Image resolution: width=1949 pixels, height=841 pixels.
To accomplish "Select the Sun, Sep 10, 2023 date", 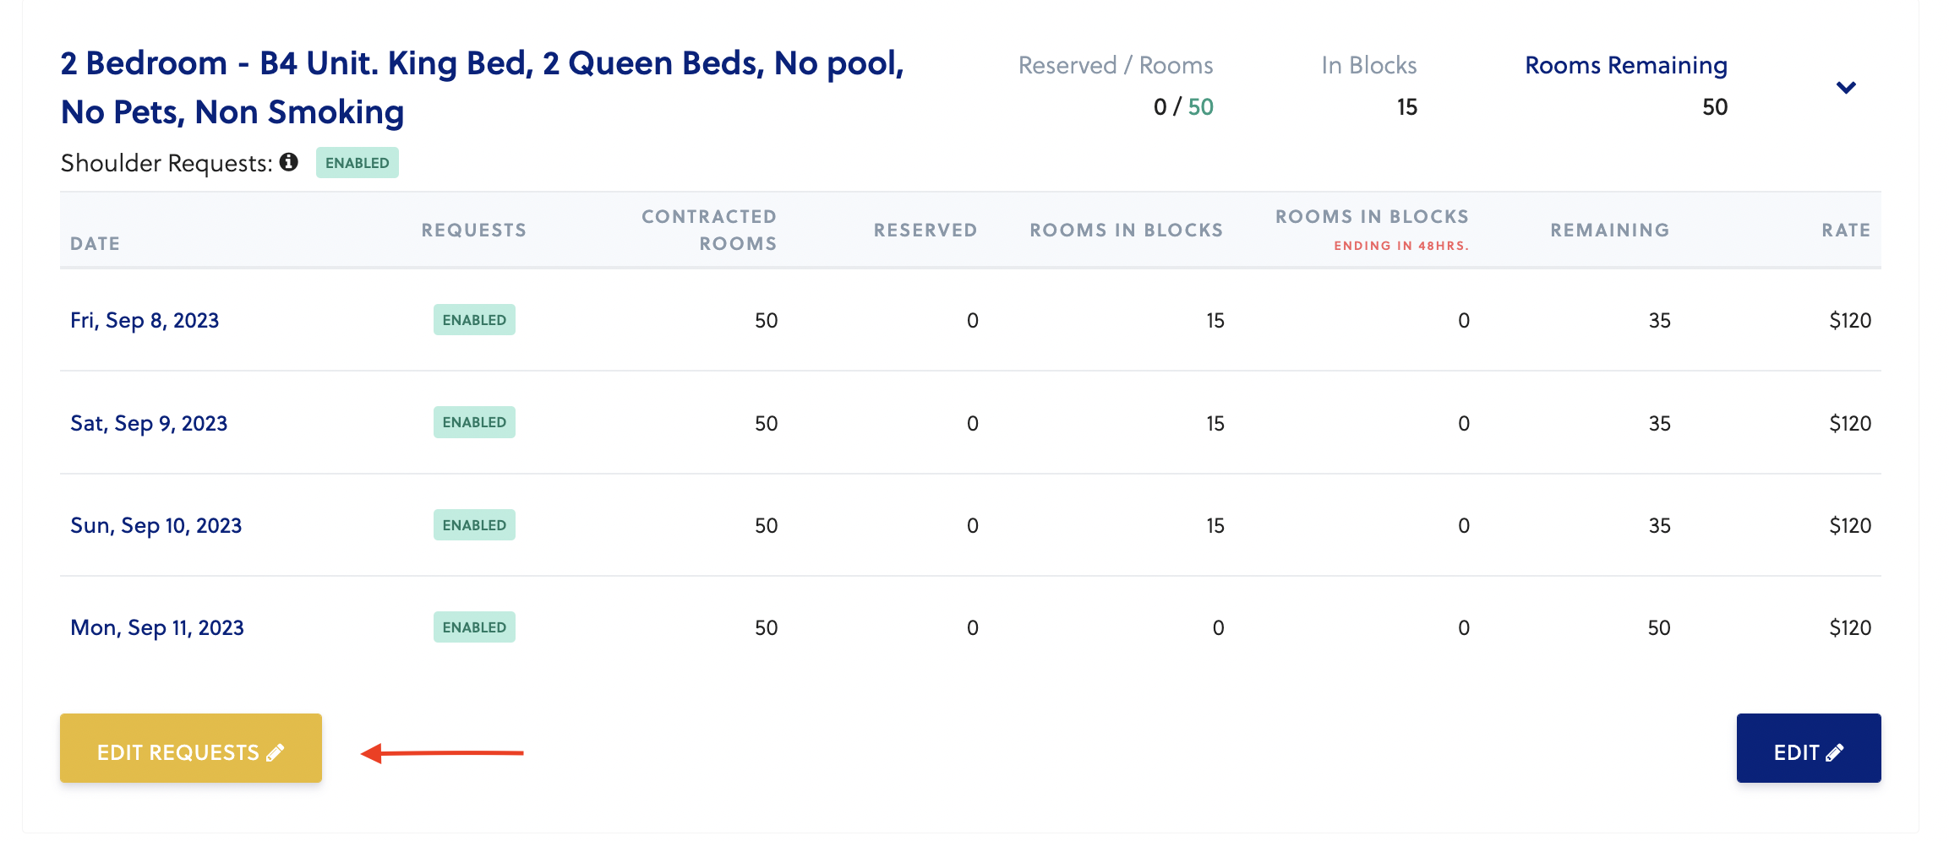I will tap(156, 525).
